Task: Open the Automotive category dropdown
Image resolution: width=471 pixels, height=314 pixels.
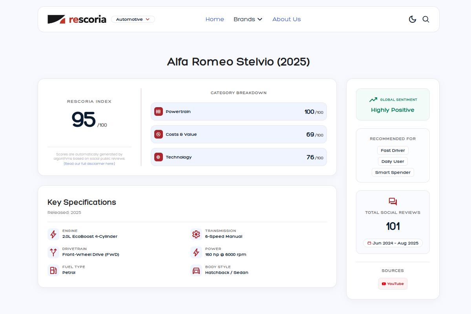Action: click(x=133, y=19)
